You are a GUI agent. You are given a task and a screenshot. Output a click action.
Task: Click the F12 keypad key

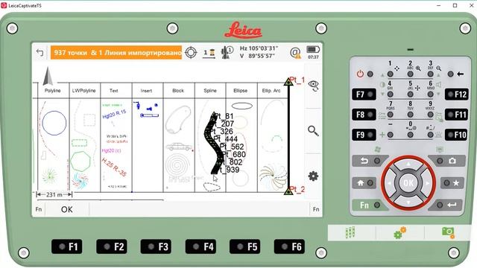click(456, 95)
